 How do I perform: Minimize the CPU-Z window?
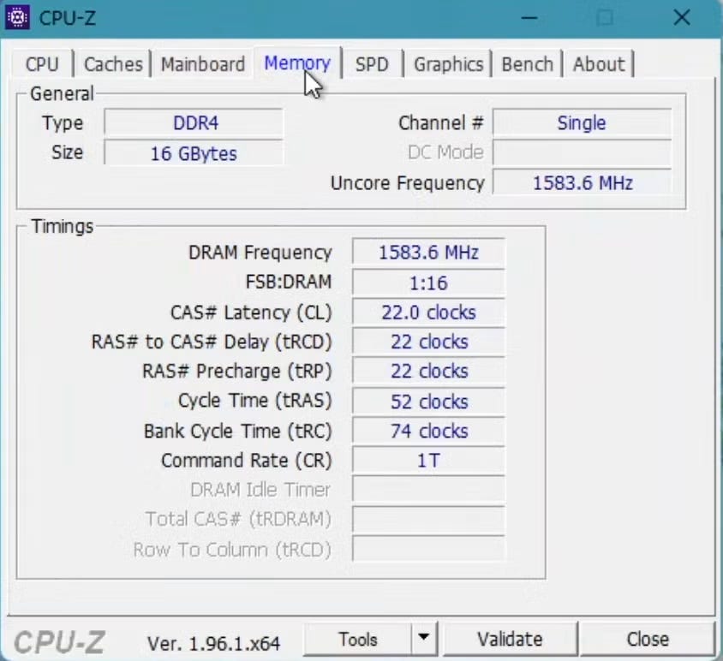(x=529, y=18)
